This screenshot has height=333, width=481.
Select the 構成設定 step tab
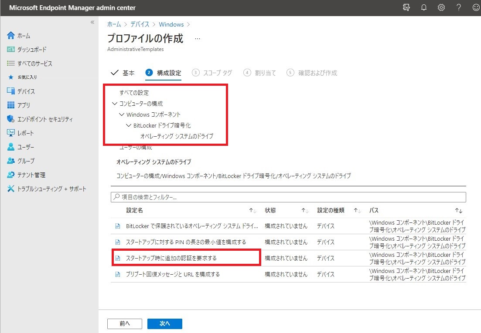[x=163, y=73]
